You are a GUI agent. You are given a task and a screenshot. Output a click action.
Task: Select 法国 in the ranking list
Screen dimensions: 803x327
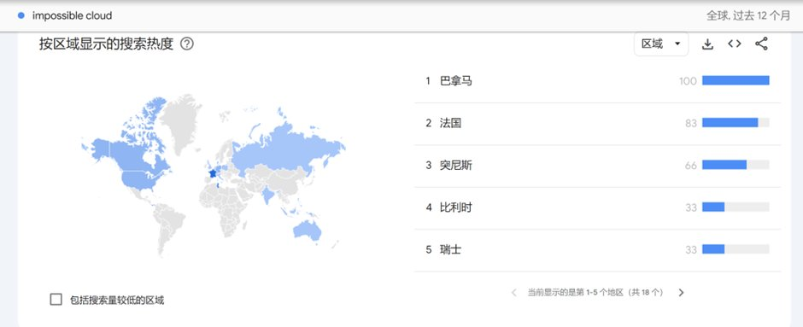coord(597,123)
